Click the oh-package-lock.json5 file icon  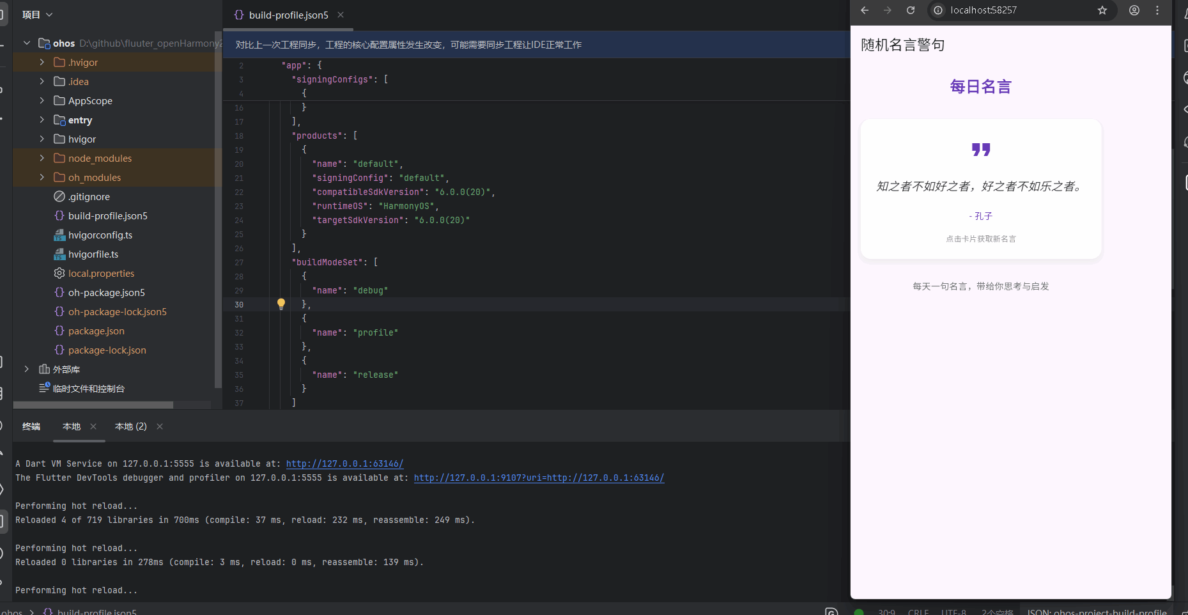59,311
